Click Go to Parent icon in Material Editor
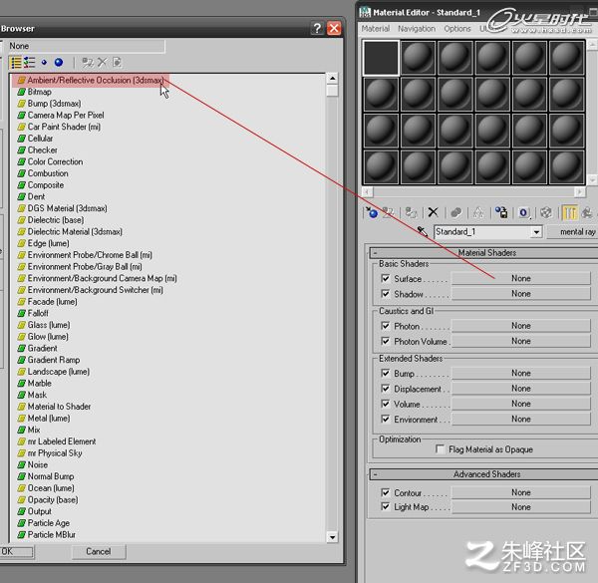This screenshot has height=583, width=598. coord(587,212)
